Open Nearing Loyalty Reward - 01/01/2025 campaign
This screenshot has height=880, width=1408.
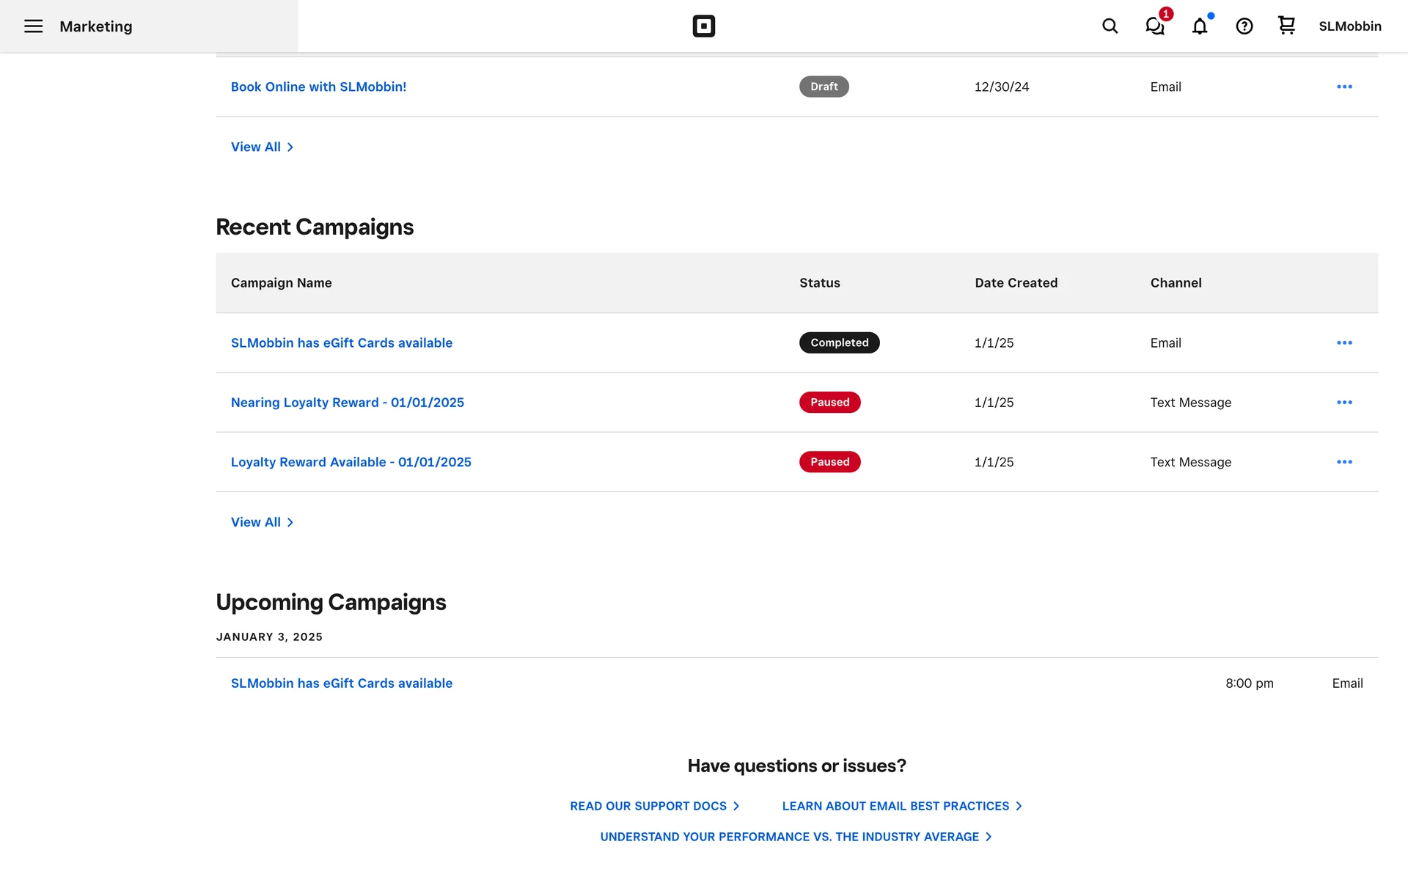pyautogui.click(x=347, y=403)
